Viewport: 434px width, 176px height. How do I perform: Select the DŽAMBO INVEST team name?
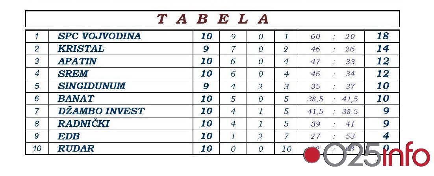(x=101, y=111)
